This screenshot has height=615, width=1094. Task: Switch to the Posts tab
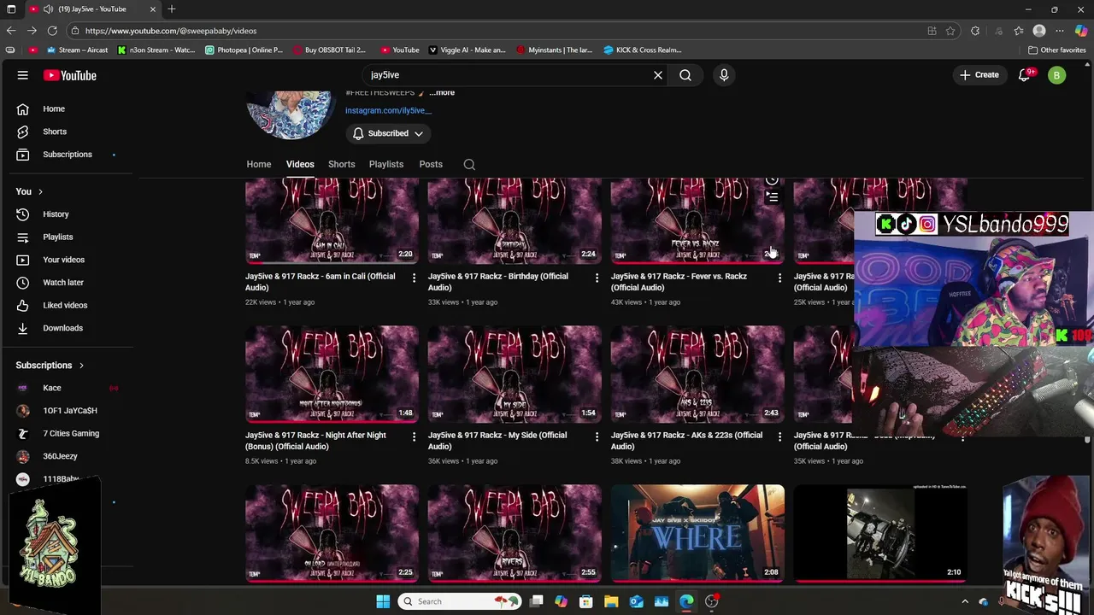coord(431,164)
